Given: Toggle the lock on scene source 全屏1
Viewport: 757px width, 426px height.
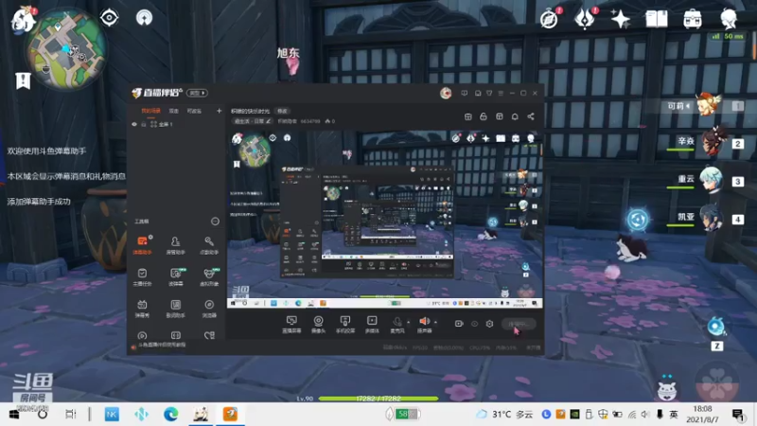Looking at the screenshot, I should (144, 124).
